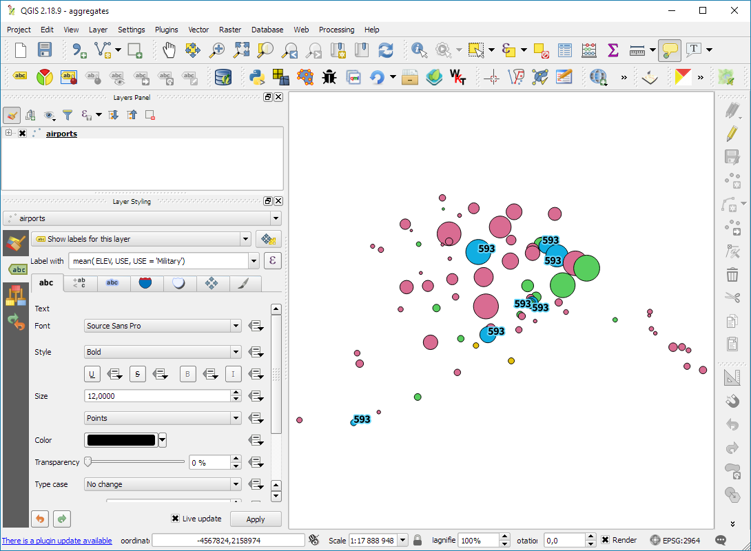The image size is (751, 551).
Task: Open the Statistical Summary sigma icon
Action: tap(613, 50)
